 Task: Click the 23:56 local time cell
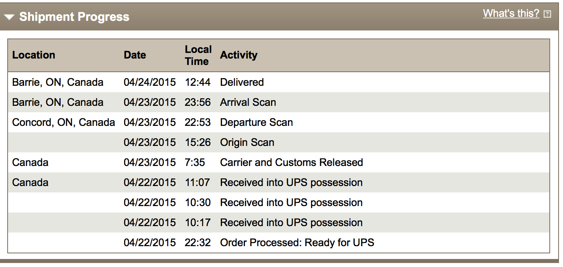point(198,102)
